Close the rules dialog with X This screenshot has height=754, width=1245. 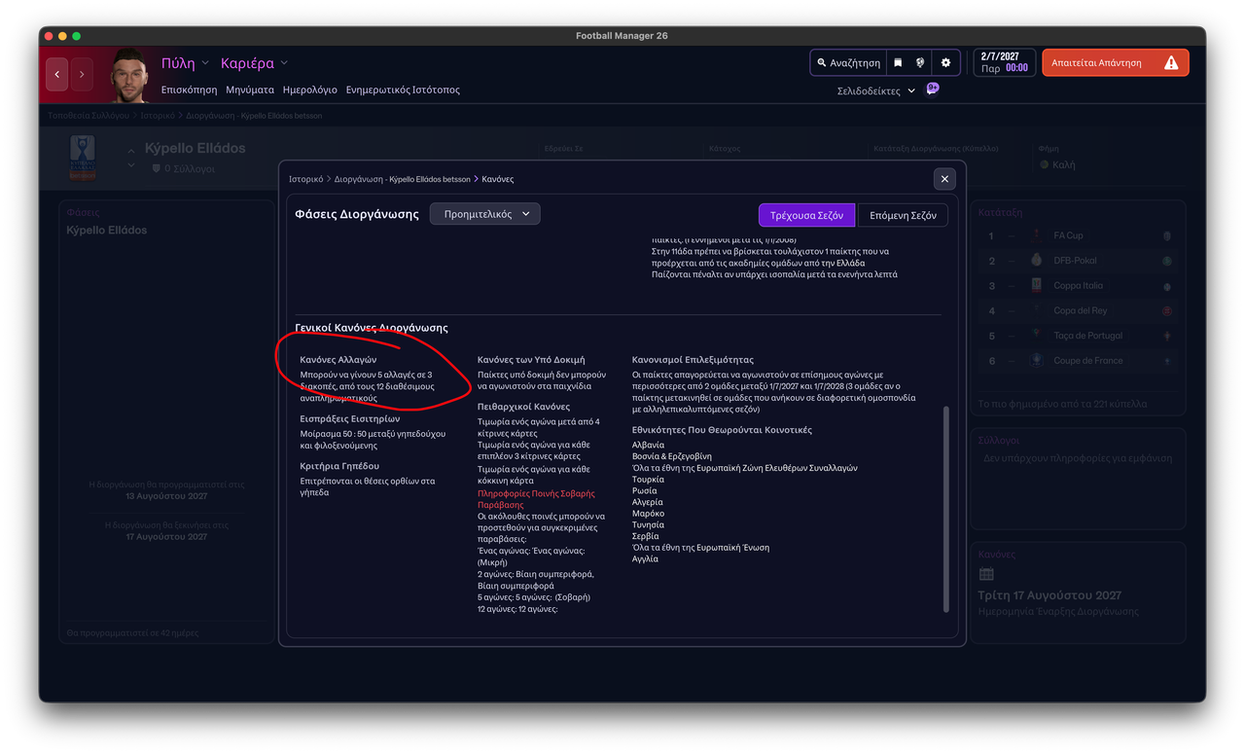[943, 179]
